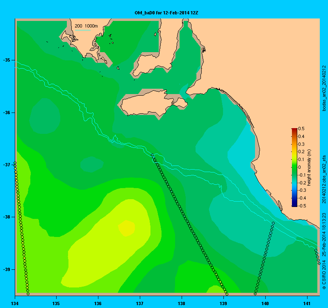The image size is (328, 308).
Task: Click the 135 longitude axis label
Action: point(56,303)
